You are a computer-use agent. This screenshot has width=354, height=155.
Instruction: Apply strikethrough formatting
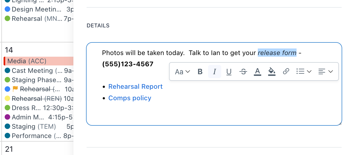[x=243, y=72]
